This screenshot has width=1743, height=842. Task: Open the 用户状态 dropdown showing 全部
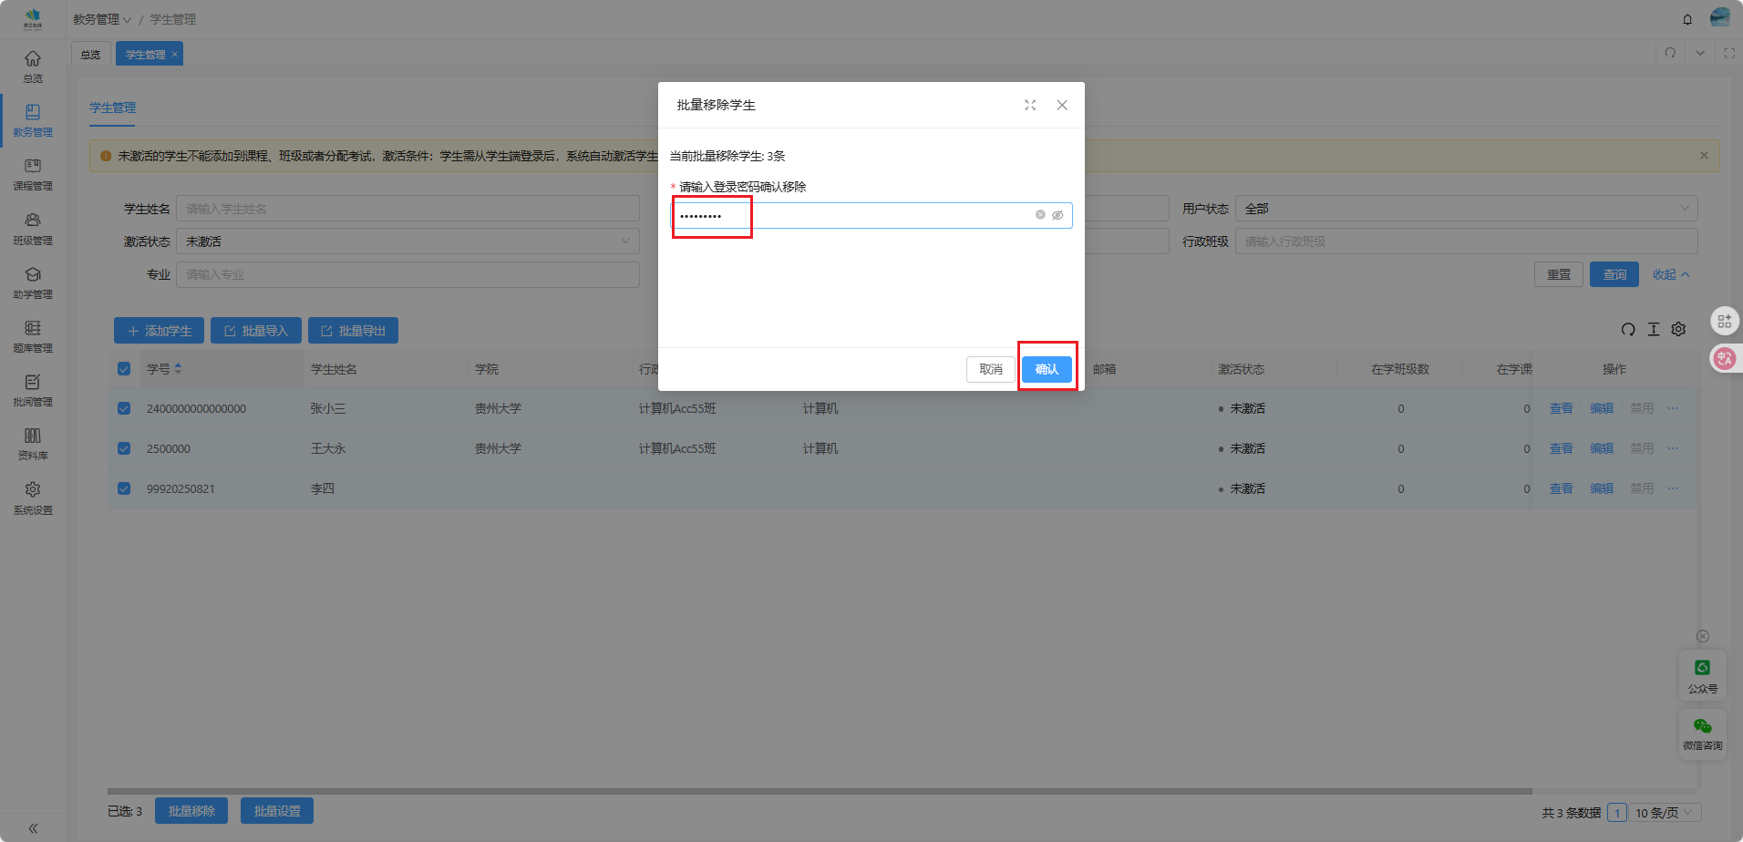1466,209
